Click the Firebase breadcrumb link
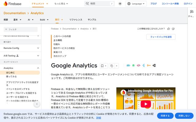Image resolution: width=196 pixels, height=122 pixels. pyautogui.click(x=55, y=29)
